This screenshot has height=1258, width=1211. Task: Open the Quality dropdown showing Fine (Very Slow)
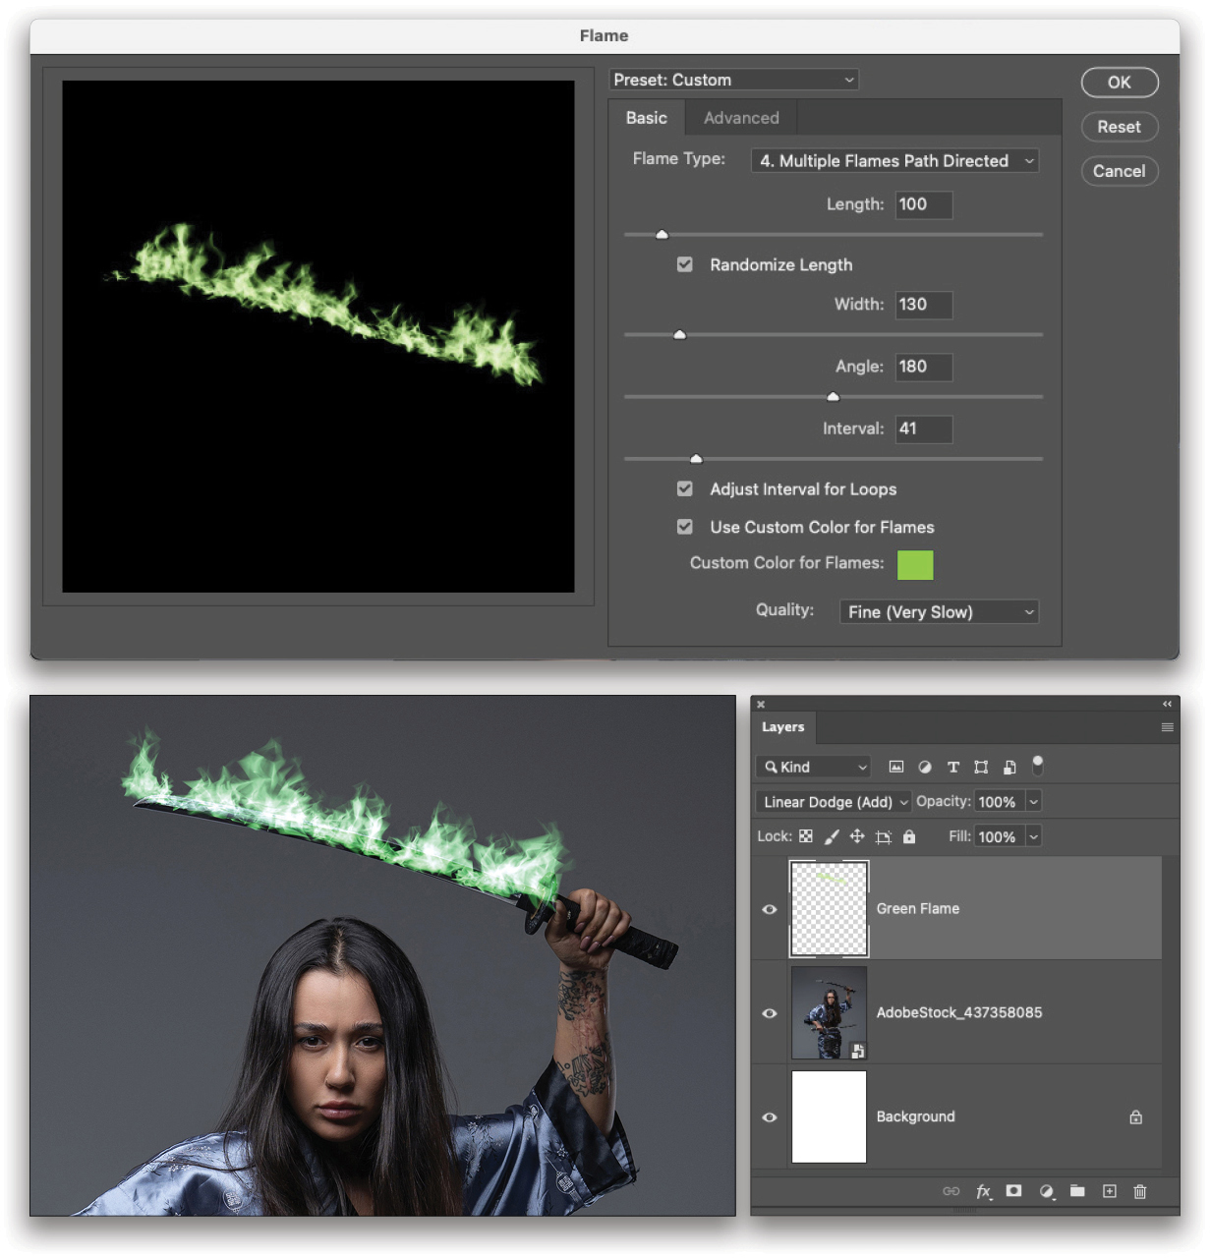click(938, 611)
